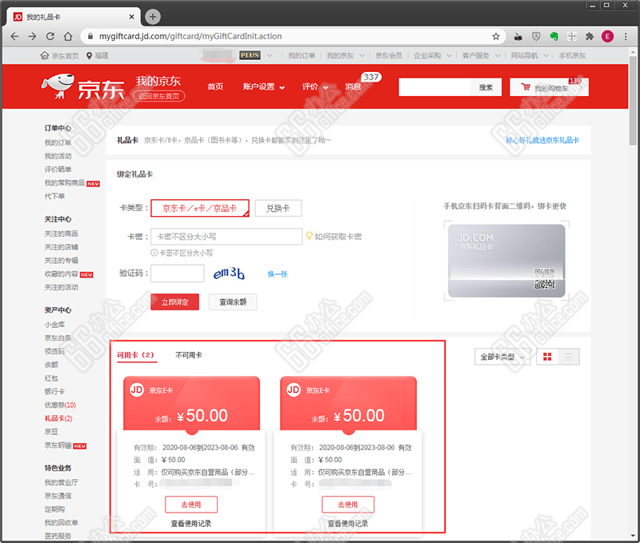Open 首页 in the red header
The image size is (640, 543).
(215, 87)
